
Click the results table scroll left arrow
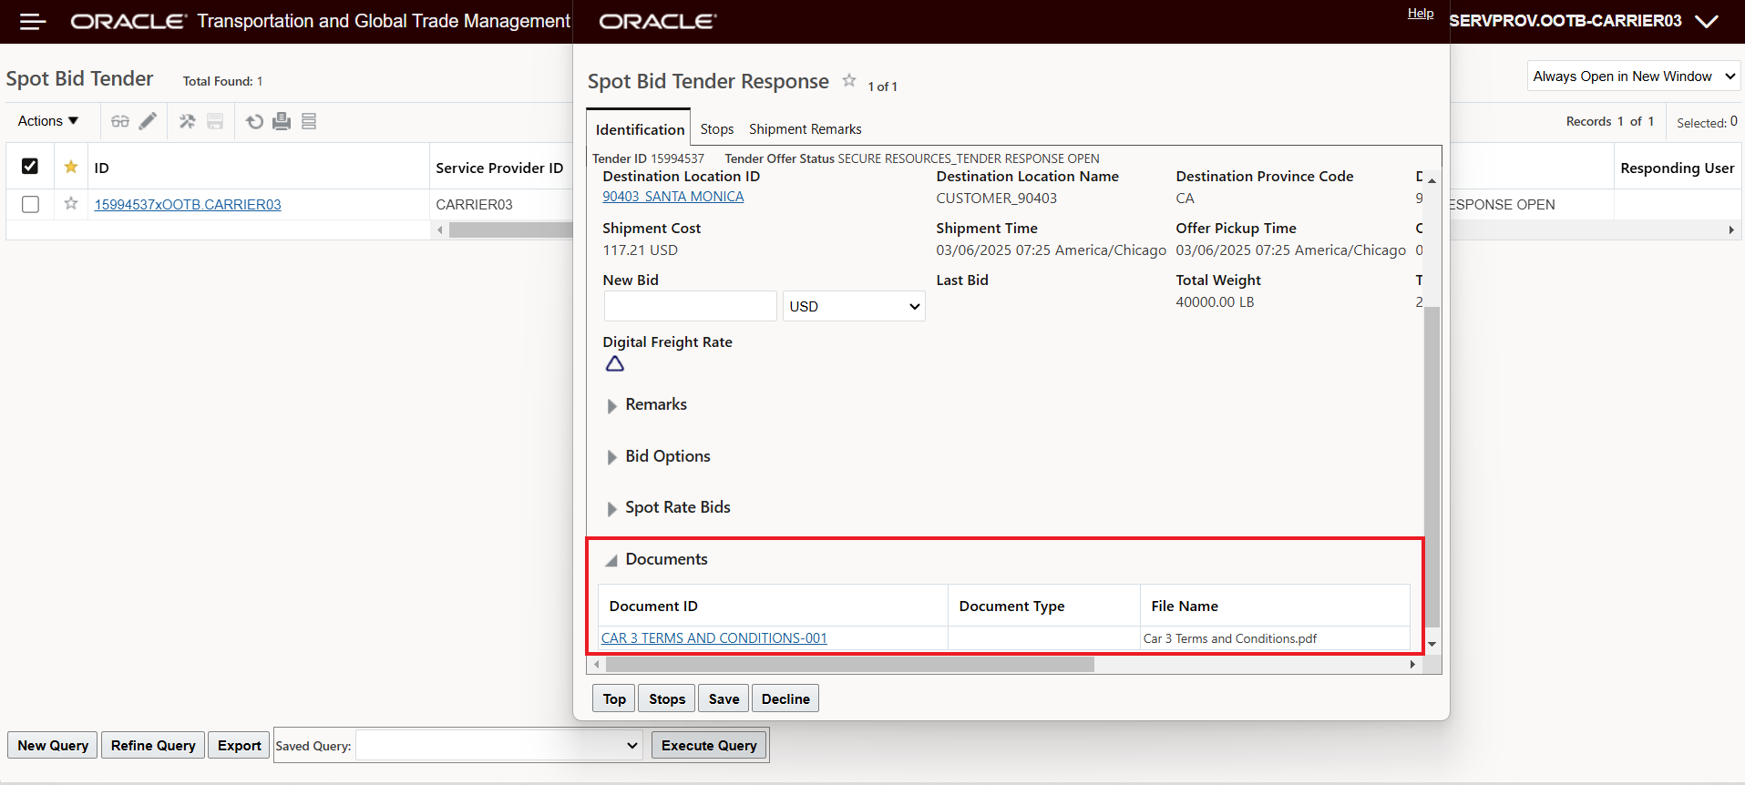click(440, 230)
